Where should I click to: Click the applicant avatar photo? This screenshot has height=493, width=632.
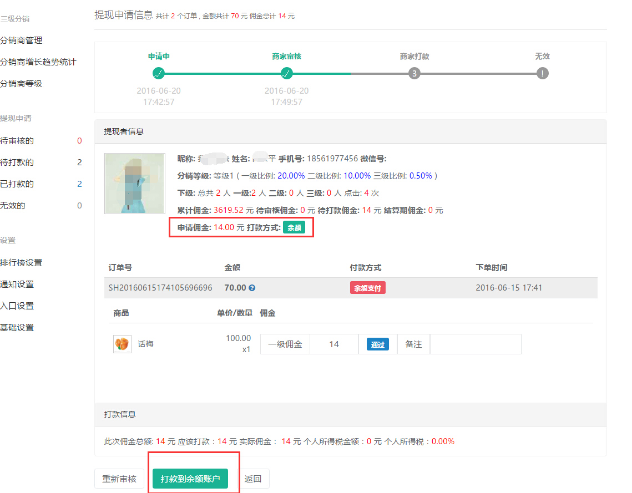[x=135, y=184]
